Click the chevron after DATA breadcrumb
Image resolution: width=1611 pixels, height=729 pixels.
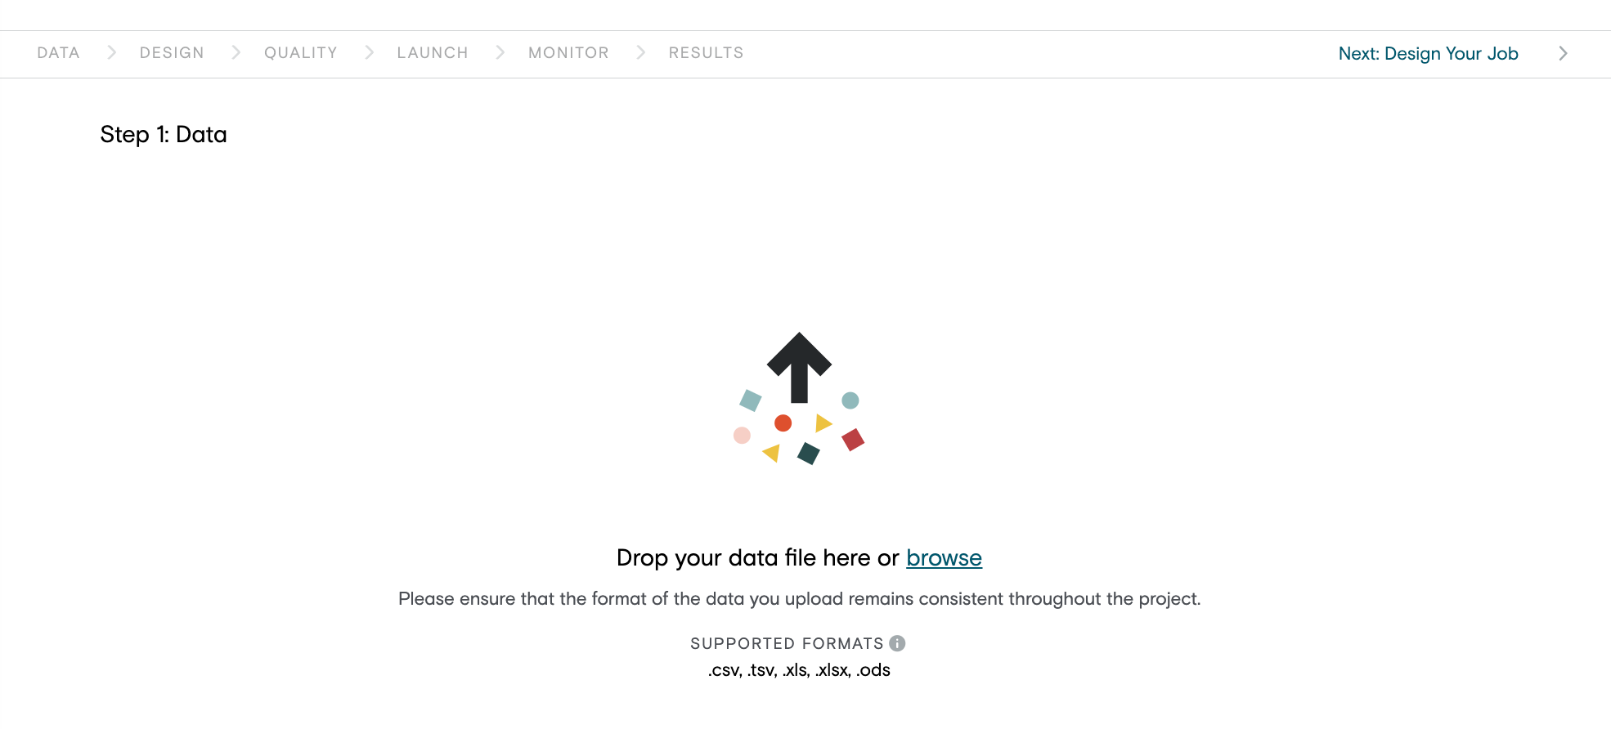tap(111, 52)
